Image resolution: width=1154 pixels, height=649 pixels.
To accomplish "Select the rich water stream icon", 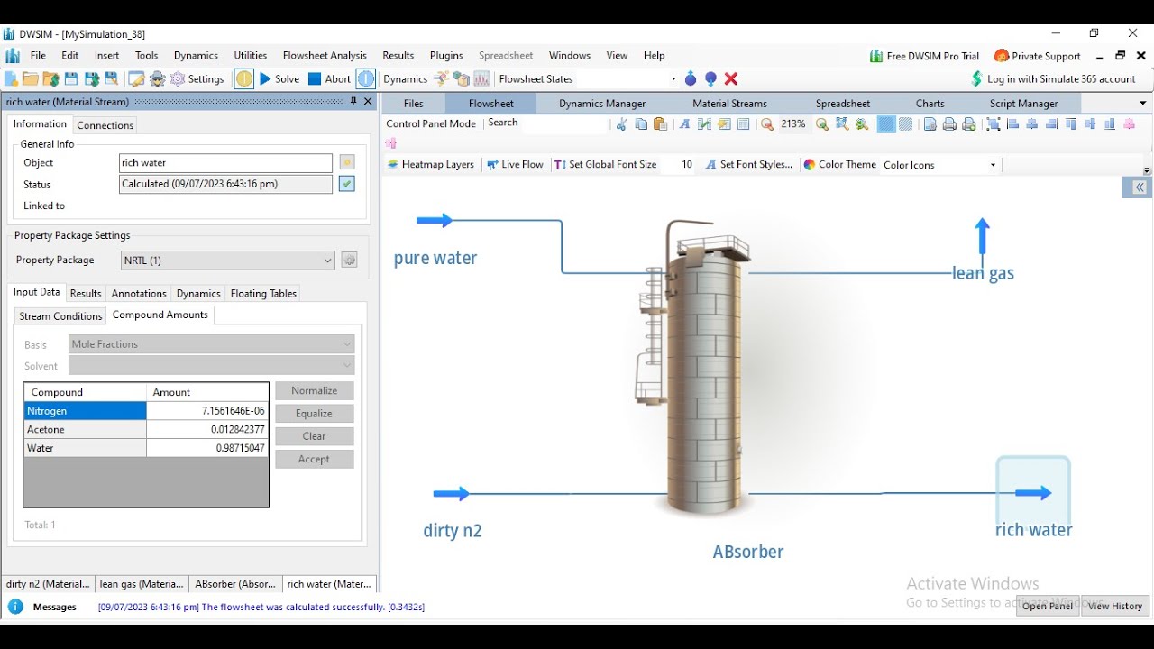I will pos(1033,492).
